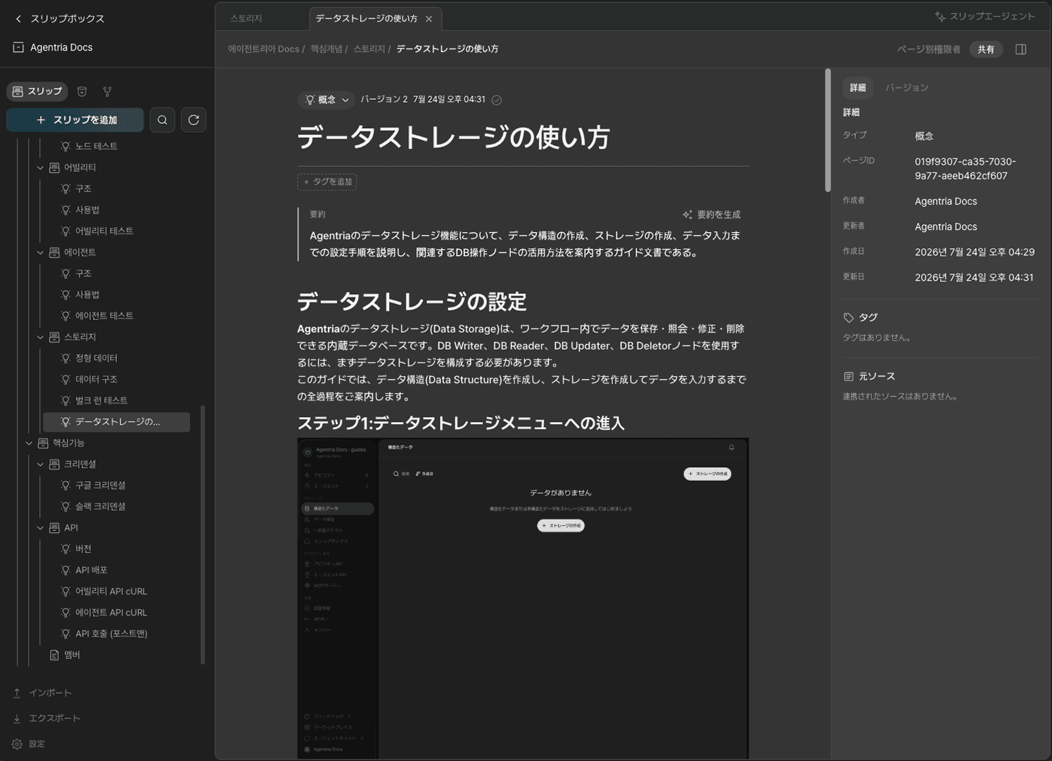Go back using the スリップボックス arrow
The width and height of the screenshot is (1052, 761).
18,19
